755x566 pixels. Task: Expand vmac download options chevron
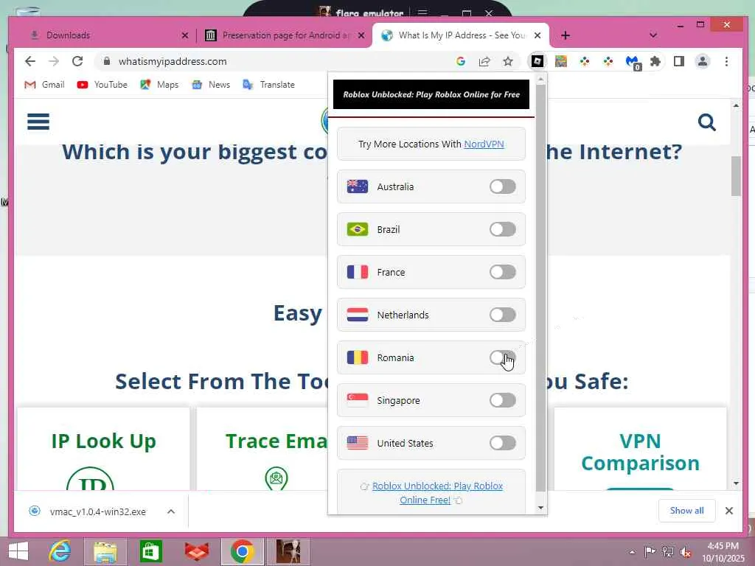click(171, 511)
